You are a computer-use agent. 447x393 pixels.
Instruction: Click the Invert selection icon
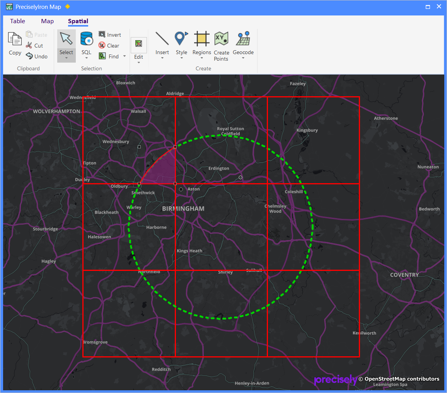(x=102, y=34)
